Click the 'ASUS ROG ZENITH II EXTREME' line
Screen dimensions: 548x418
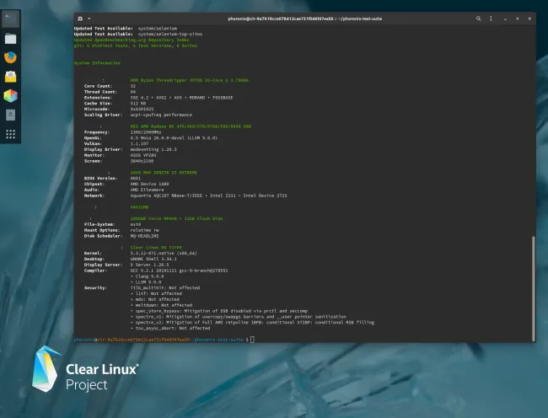[164, 173]
